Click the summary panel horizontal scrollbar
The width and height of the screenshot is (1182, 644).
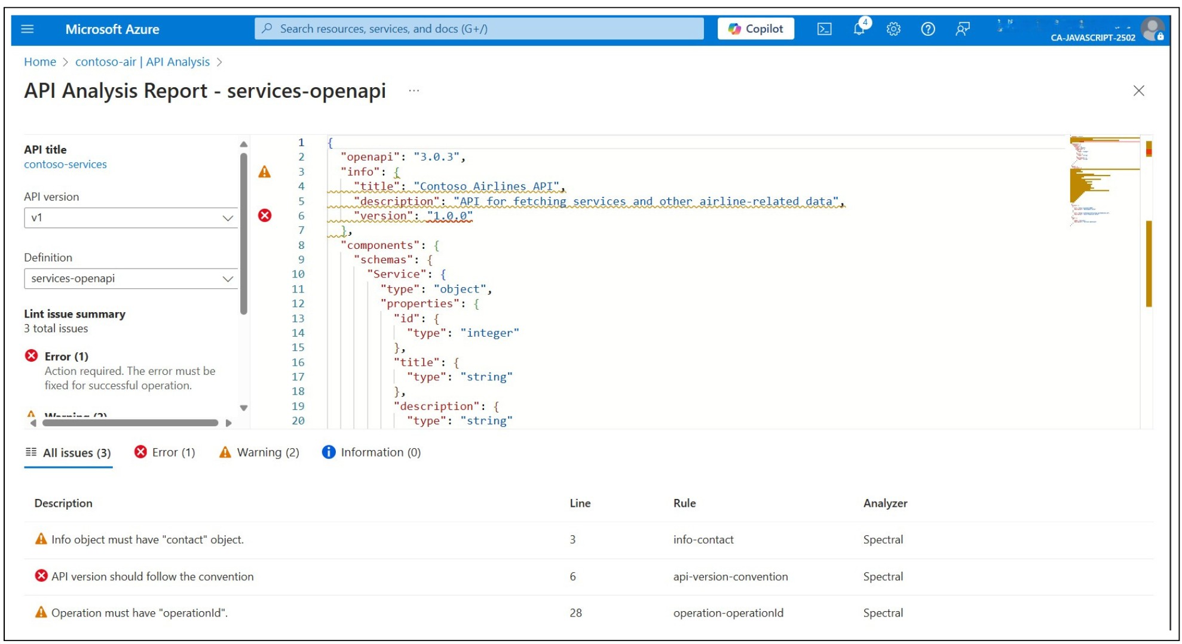click(130, 423)
